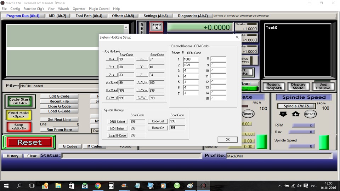The width and height of the screenshot is (340, 191).
Task: Set X++ jog hotkey
Action: click(112, 59)
